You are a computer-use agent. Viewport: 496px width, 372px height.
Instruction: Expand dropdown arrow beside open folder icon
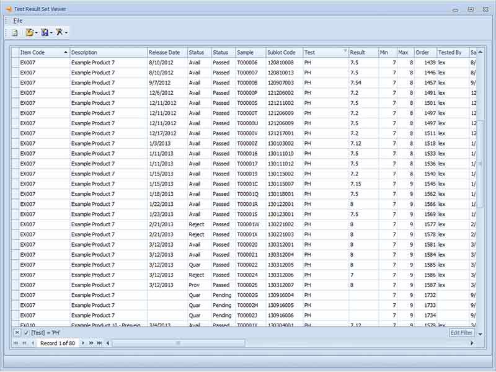(x=37, y=33)
